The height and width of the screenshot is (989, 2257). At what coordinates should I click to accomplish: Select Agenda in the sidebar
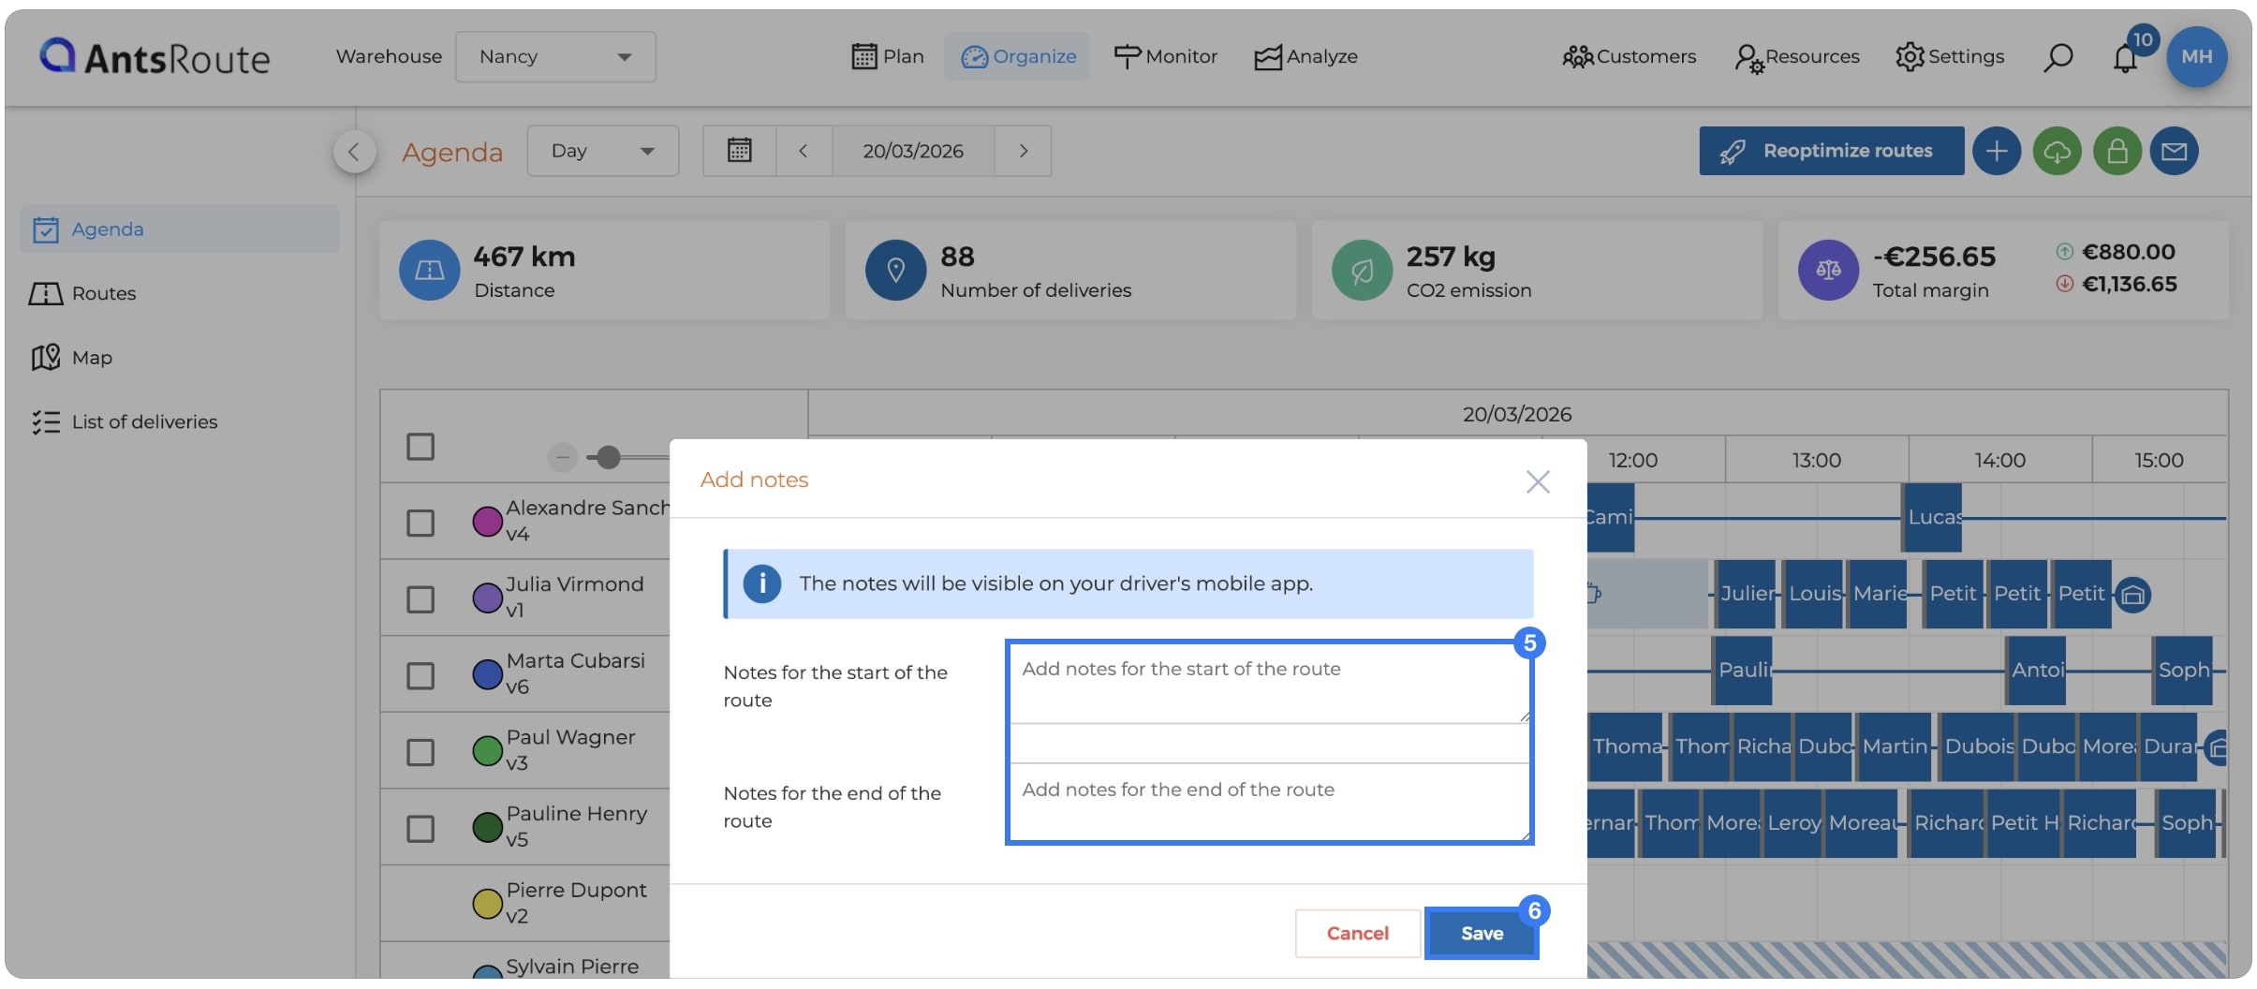tap(180, 229)
